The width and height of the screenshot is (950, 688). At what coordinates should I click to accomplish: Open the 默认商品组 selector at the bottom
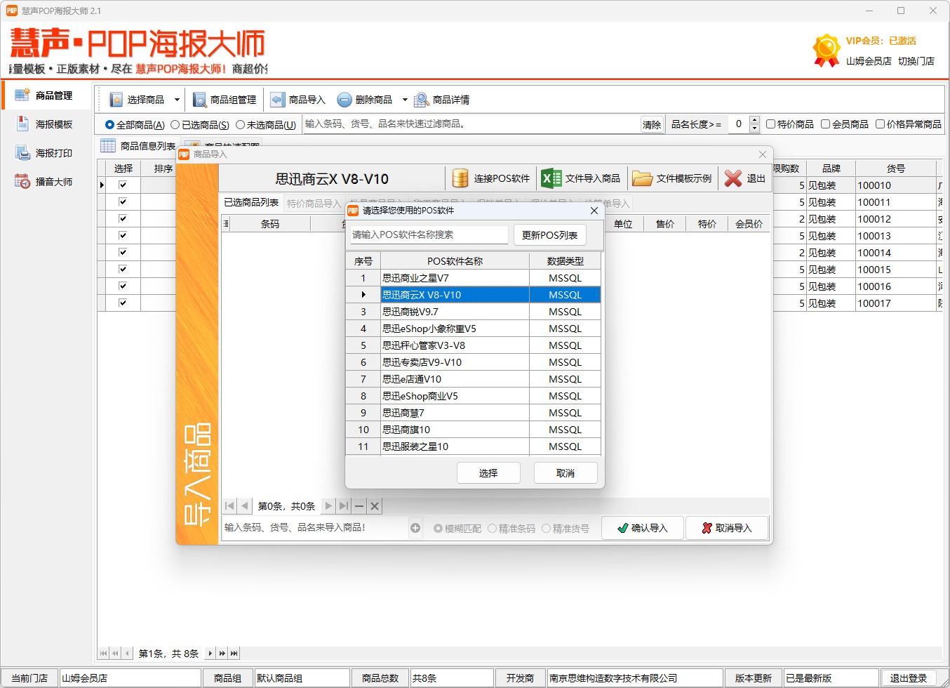click(302, 677)
